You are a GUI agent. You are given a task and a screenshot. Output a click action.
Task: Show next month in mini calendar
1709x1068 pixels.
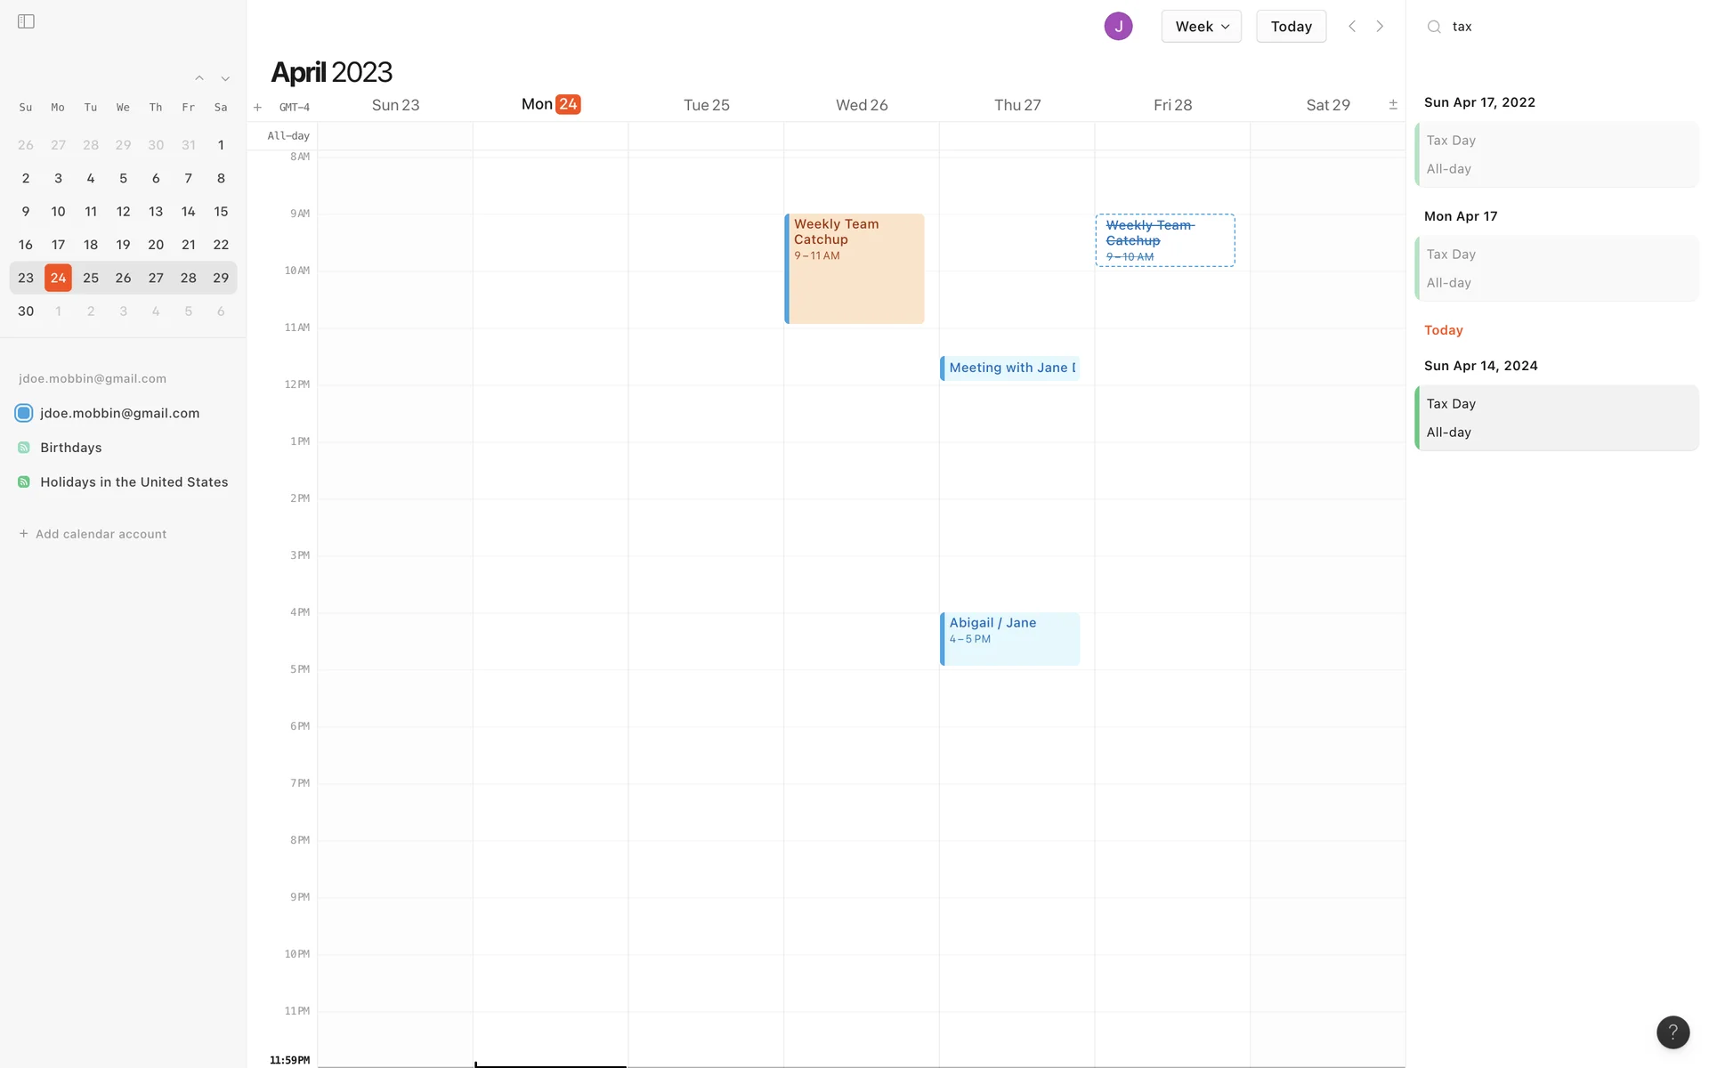point(225,78)
